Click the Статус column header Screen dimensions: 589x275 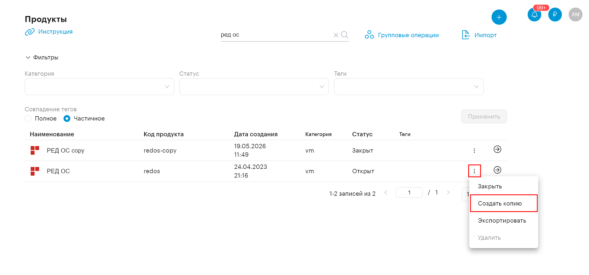(362, 134)
